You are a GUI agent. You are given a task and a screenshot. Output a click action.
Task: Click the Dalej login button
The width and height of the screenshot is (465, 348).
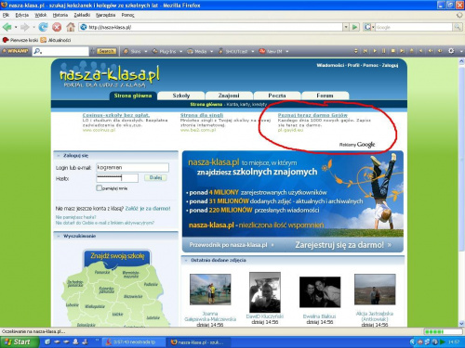coord(155,177)
